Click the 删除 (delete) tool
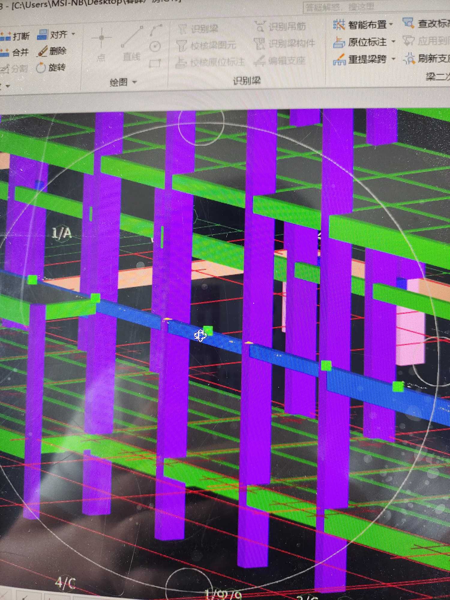The image size is (450, 600). [52, 51]
